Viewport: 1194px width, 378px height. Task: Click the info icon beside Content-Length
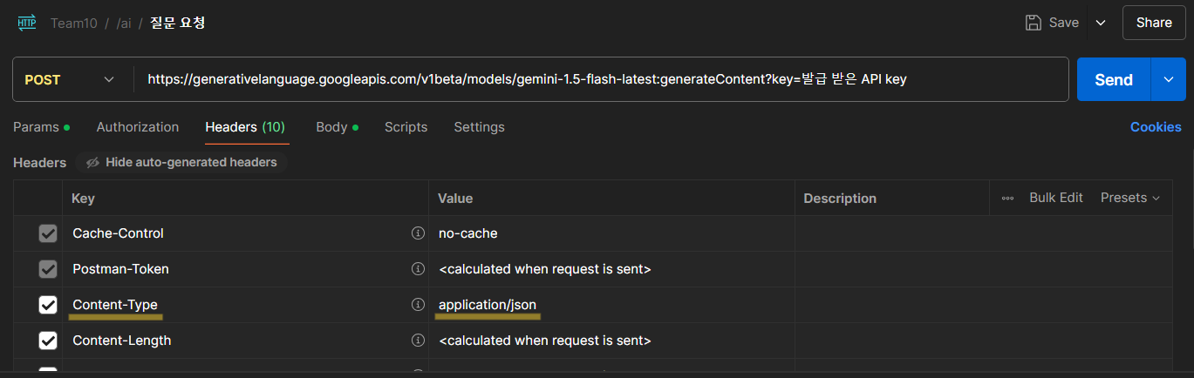pyautogui.click(x=418, y=341)
